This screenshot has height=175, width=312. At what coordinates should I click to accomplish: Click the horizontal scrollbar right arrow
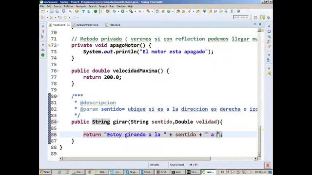point(255,158)
